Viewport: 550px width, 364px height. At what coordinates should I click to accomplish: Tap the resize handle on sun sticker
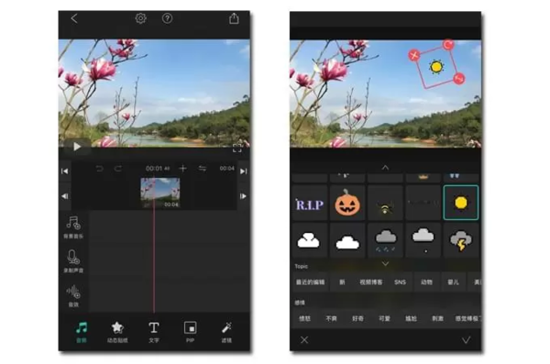(459, 79)
